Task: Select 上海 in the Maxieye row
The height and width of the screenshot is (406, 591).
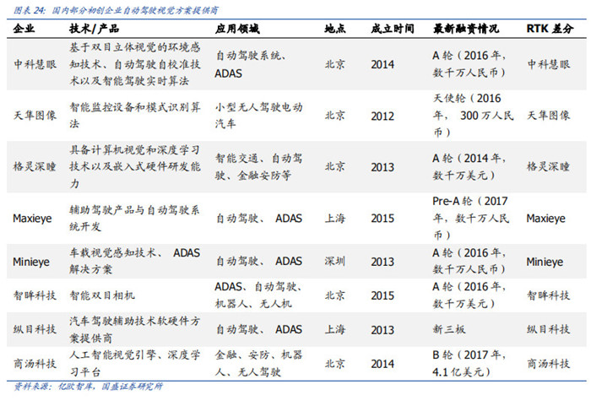Action: pos(335,219)
